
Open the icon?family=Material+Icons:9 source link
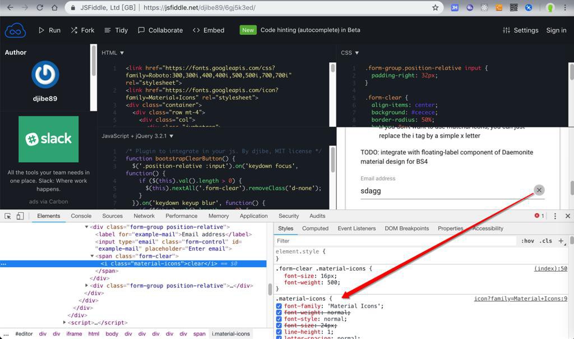521,299
